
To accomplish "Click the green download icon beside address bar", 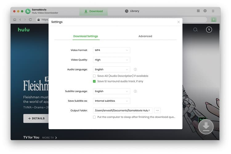I will (x=214, y=20).
